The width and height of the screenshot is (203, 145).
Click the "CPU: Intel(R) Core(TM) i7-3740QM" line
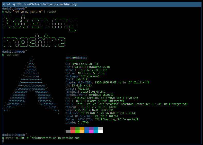(x=102, y=98)
